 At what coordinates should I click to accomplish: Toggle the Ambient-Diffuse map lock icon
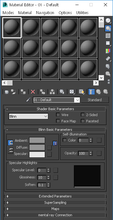click(55, 143)
